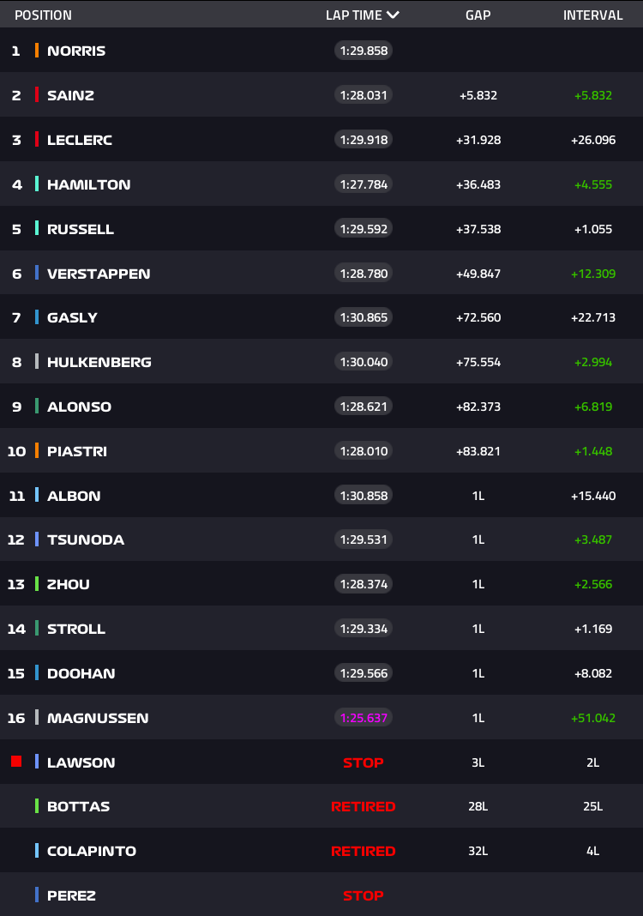
Task: Click RETIRED status for Colapinto
Action: point(364,851)
